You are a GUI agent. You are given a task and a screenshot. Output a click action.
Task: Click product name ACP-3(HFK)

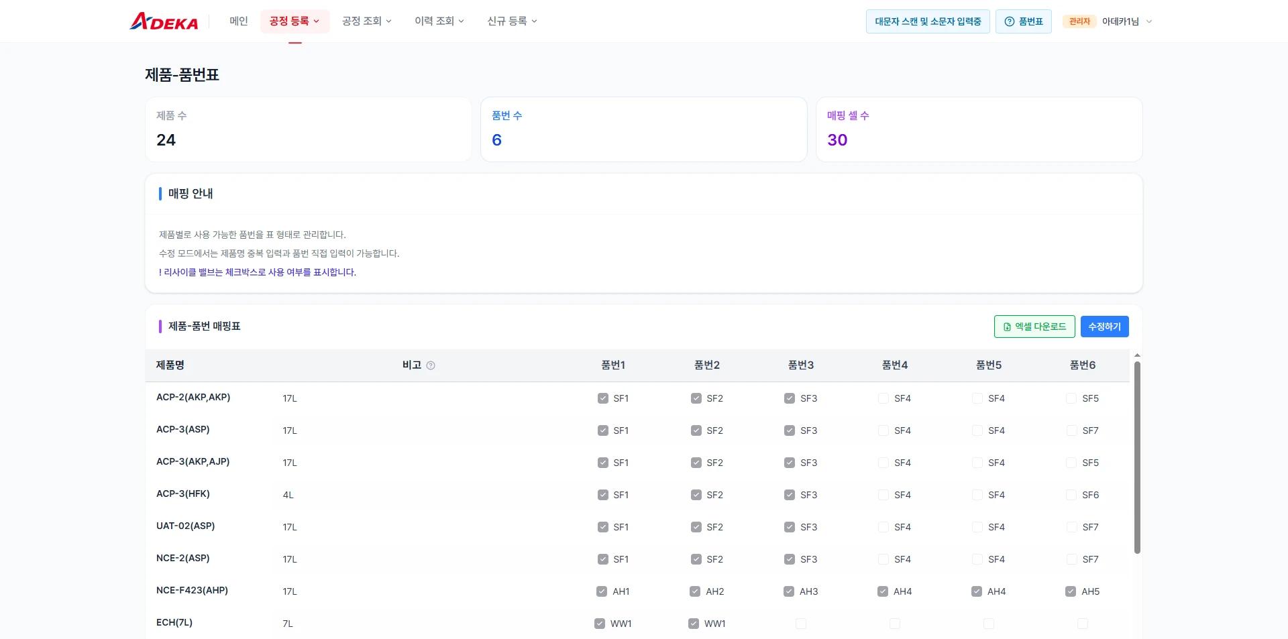pyautogui.click(x=183, y=493)
